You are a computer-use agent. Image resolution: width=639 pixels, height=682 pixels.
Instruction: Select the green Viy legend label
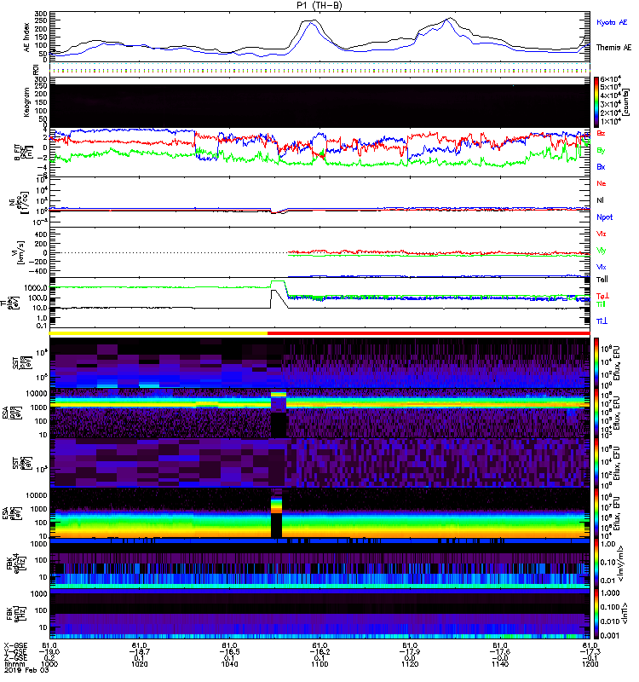pos(602,251)
